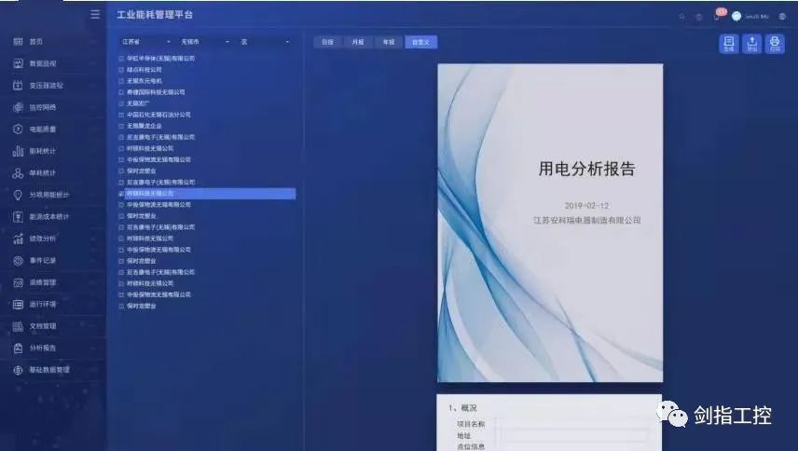Click 江苏安科瑞电器制造有限公司 on the cover
Screen dimensions: 798x451
coord(586,220)
